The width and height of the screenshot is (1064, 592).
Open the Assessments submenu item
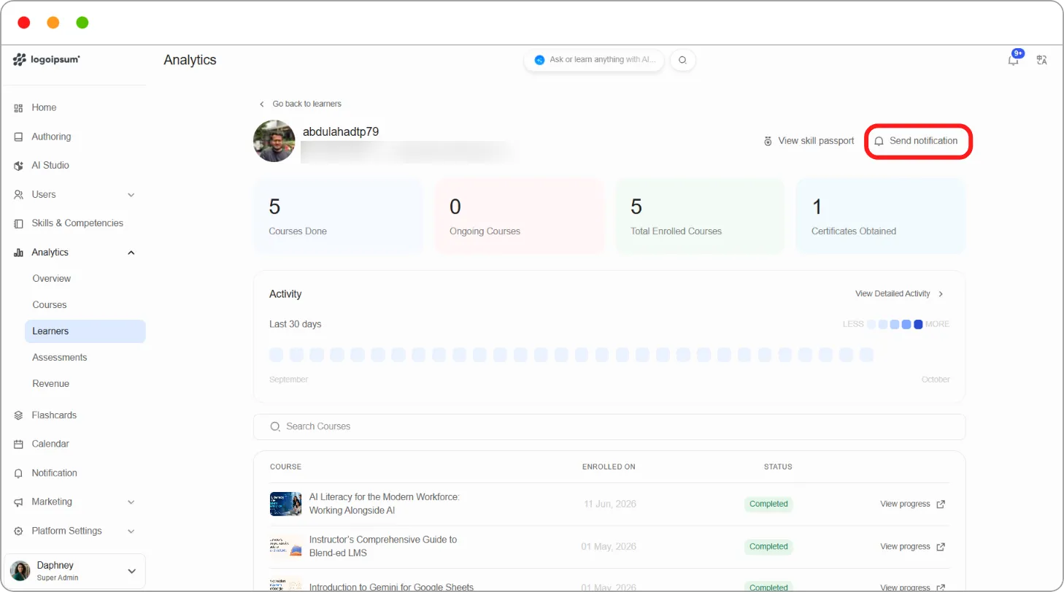(x=60, y=358)
